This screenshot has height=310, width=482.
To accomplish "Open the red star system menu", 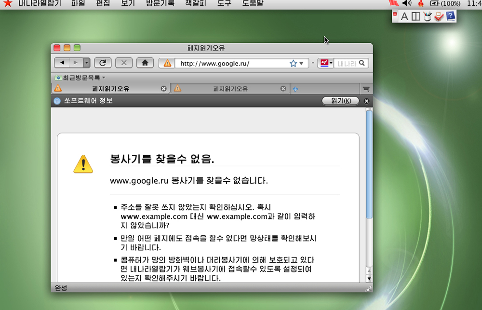I will (8, 3).
